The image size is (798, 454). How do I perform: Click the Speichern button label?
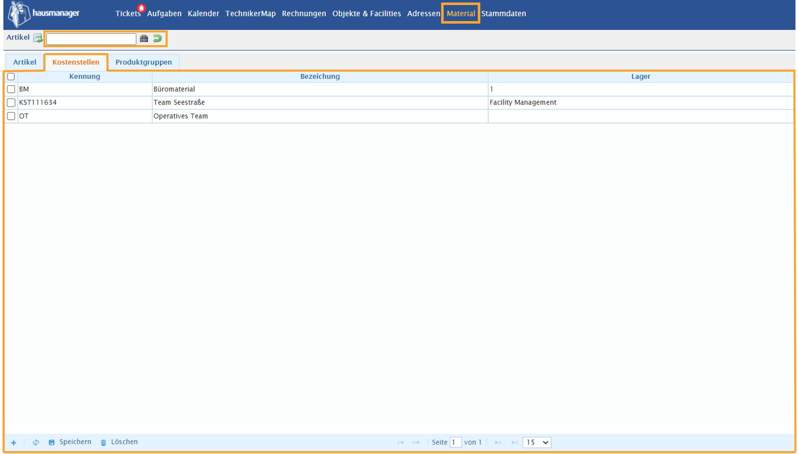75,442
